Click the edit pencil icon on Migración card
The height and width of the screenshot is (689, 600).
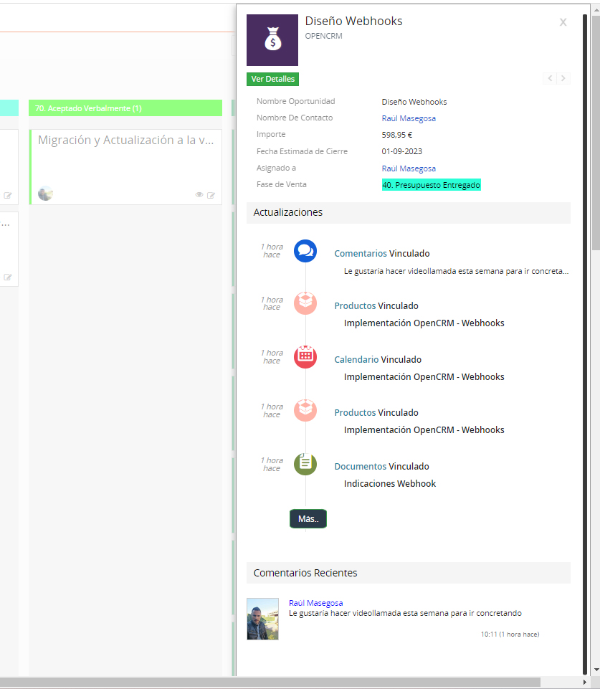tap(211, 195)
